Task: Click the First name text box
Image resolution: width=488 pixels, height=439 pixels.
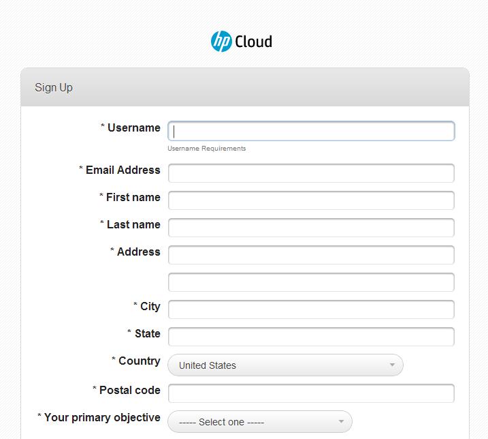Action: 311,200
